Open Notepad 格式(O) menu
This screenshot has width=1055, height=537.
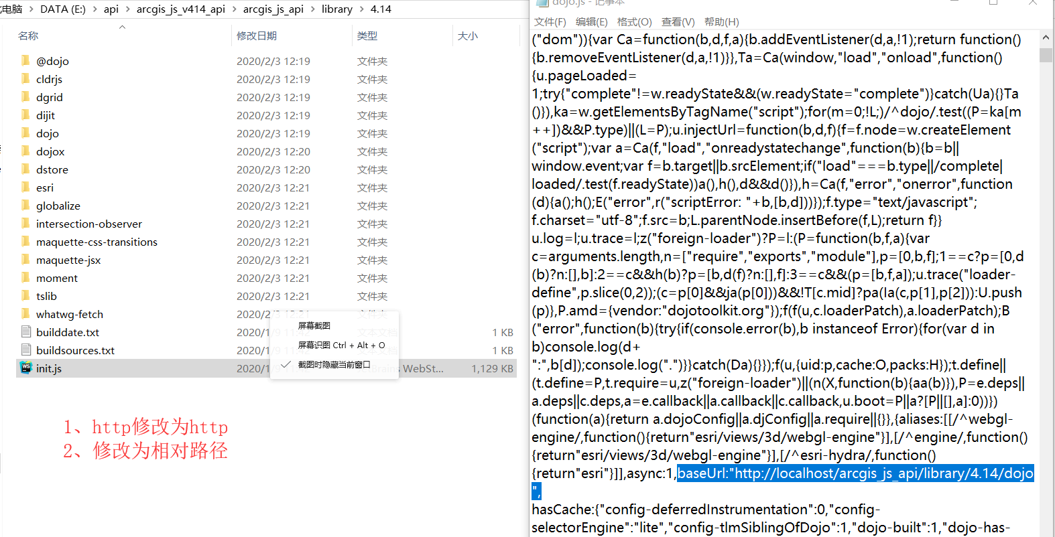634,22
